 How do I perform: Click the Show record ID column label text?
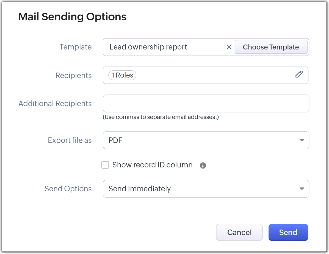(152, 165)
